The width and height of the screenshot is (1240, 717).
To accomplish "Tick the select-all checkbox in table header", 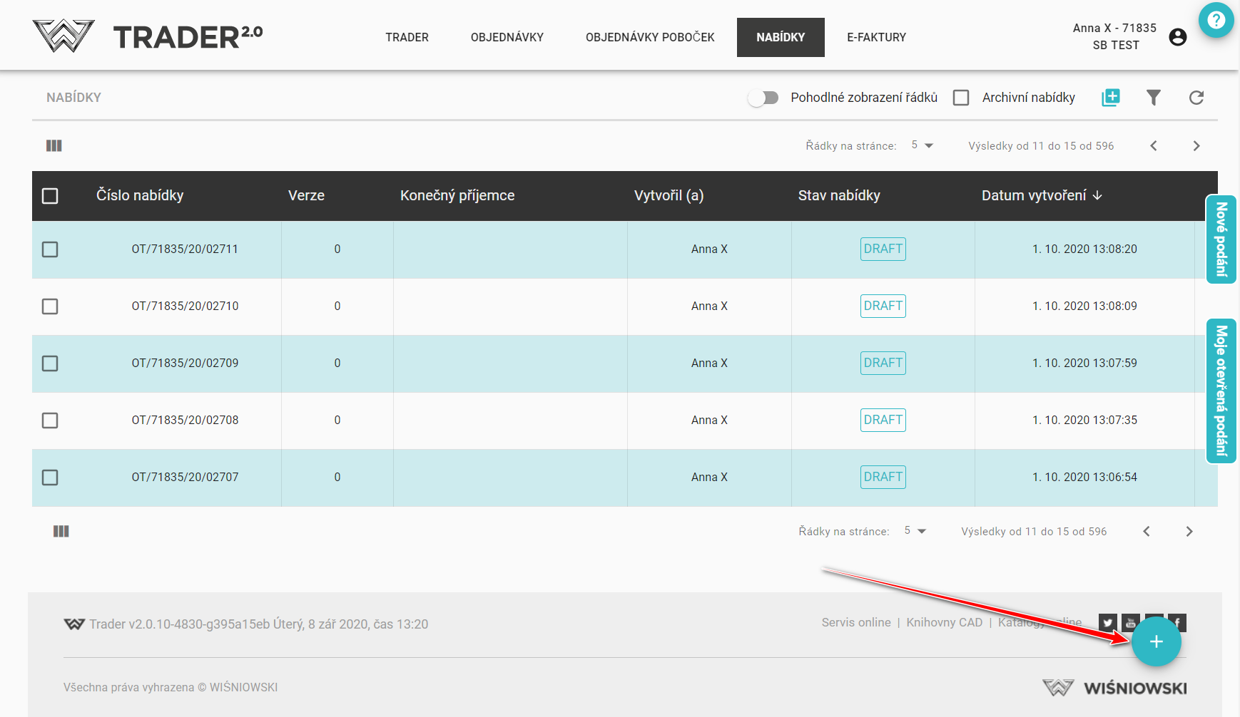I will tap(50, 196).
